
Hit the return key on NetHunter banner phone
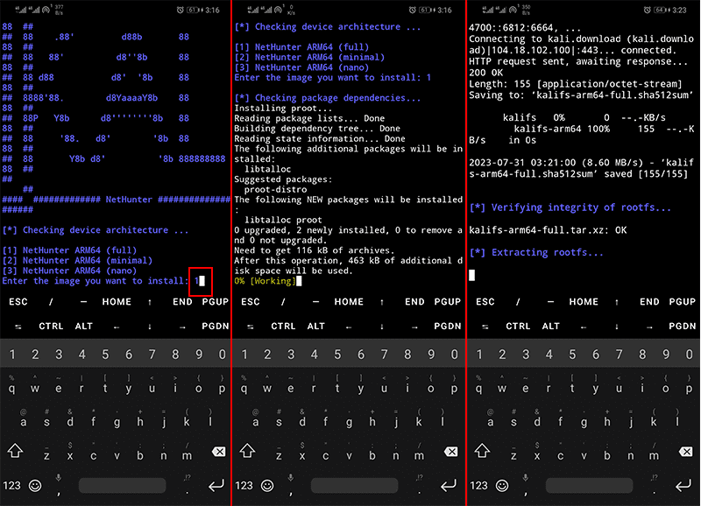point(216,485)
